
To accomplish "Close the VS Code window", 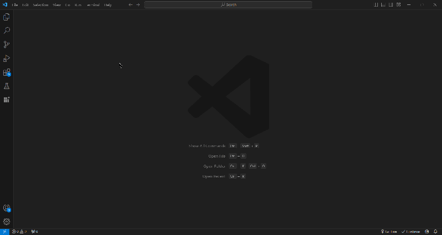I will [x=435, y=5].
